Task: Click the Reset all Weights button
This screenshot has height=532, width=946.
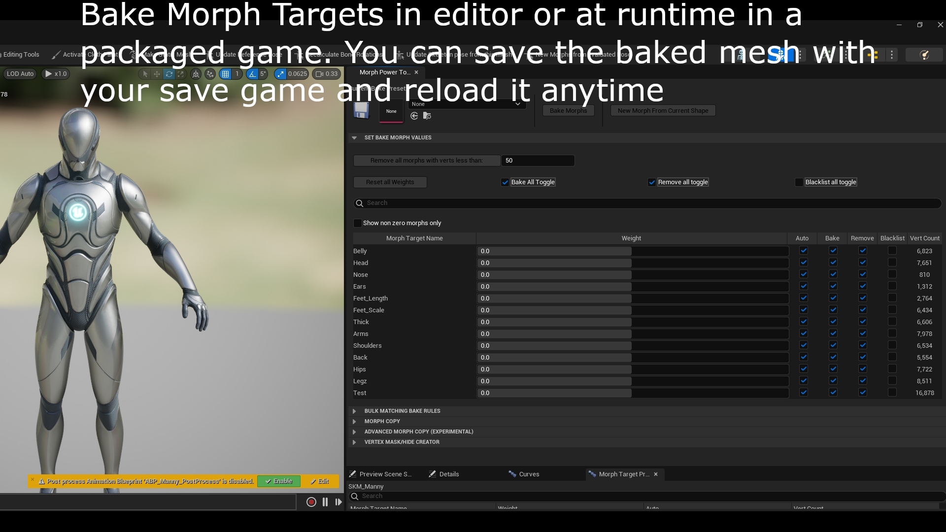Action: point(390,182)
